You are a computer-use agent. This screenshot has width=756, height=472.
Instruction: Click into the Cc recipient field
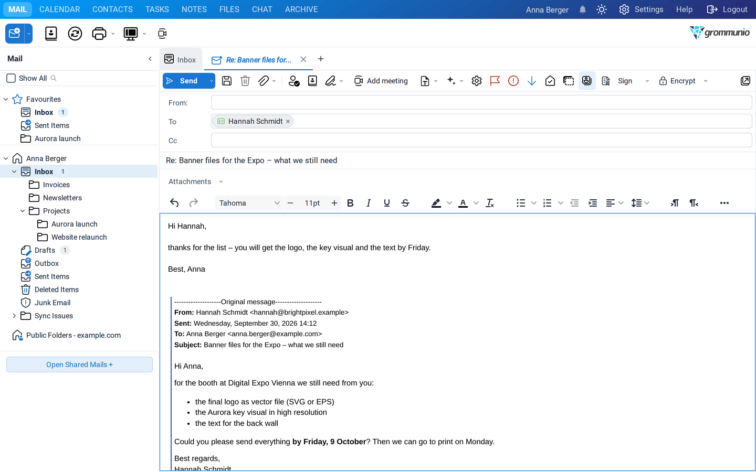coord(481,141)
